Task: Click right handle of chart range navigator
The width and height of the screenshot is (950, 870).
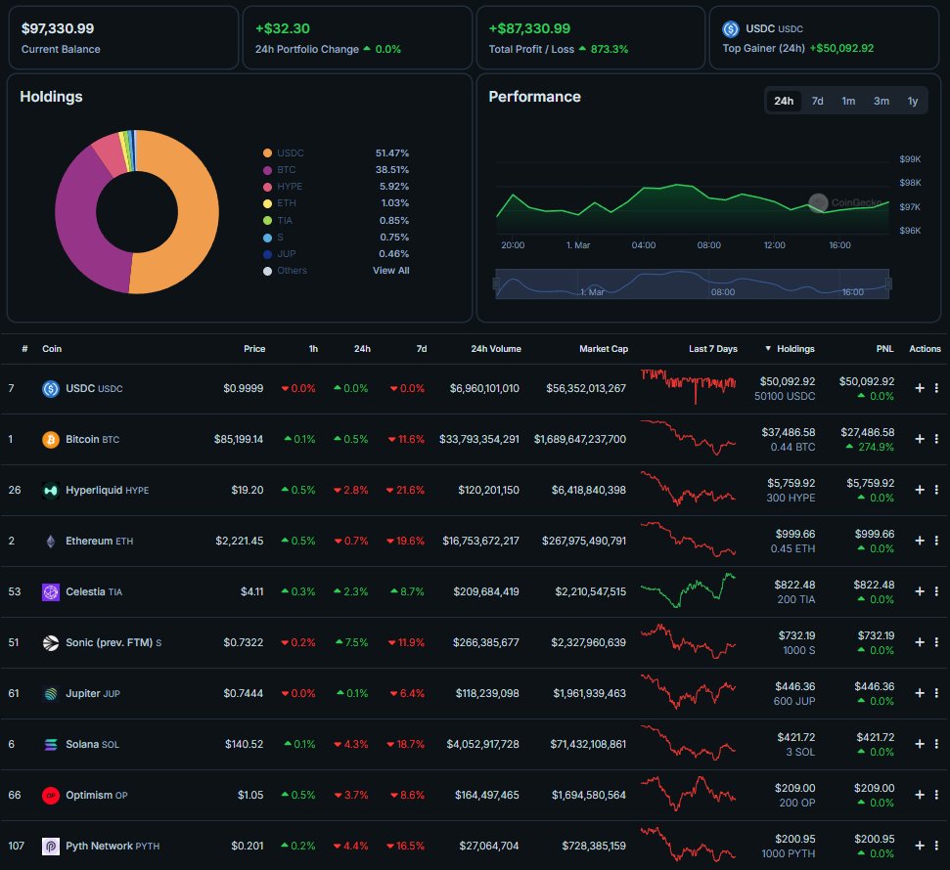Action: 888,283
